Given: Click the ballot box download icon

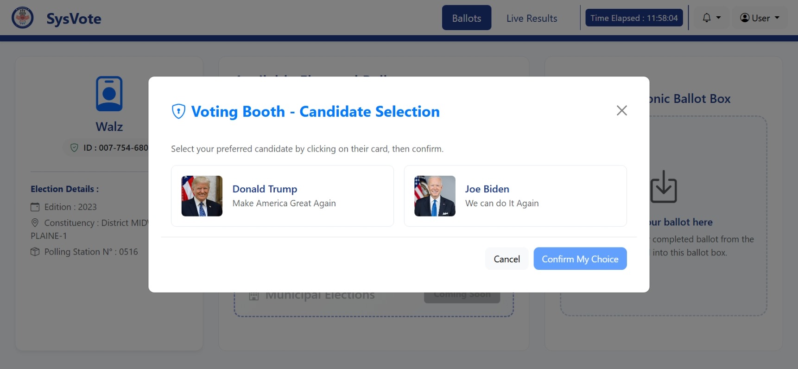Looking at the screenshot, I should 663,186.
